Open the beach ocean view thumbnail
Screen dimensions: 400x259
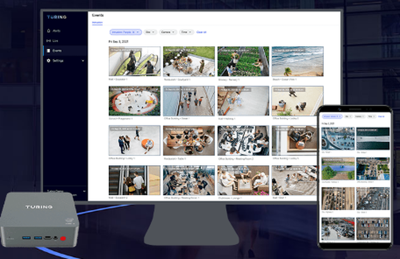point(298,61)
